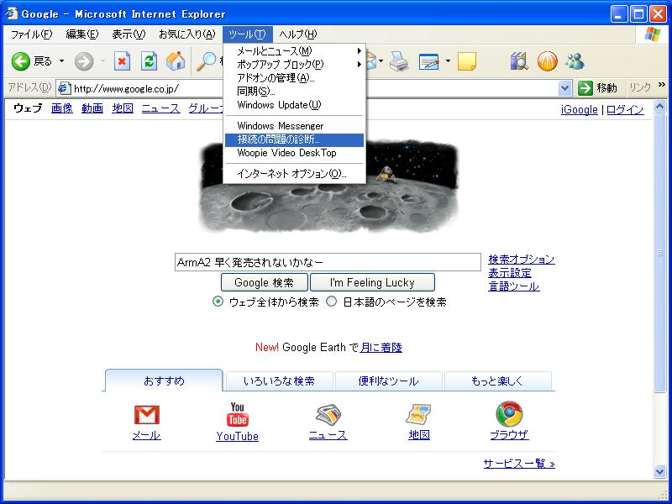This screenshot has height=504, width=672.
Task: Stop page loading with red X icon
Action: pyautogui.click(x=122, y=61)
